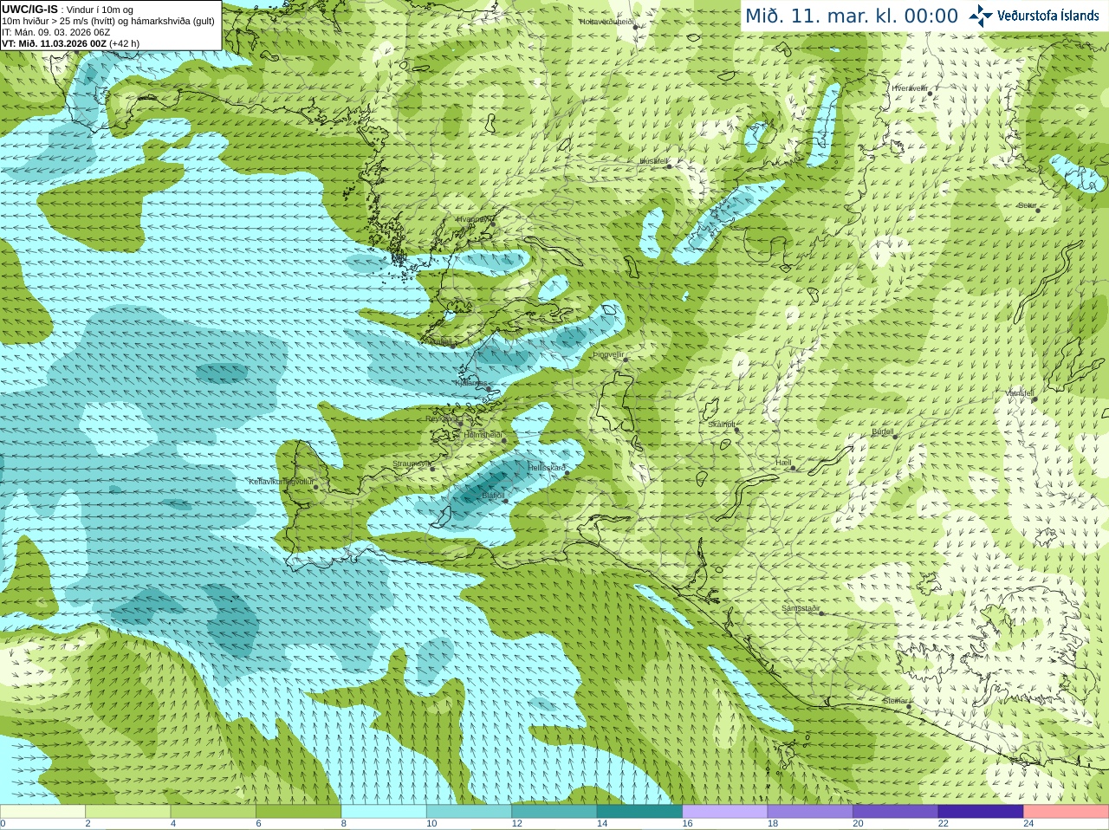Image resolution: width=1109 pixels, height=830 pixels.
Task: Click the IT: Mán. 09. 03. 2026 06Z line
Action: 56,32
